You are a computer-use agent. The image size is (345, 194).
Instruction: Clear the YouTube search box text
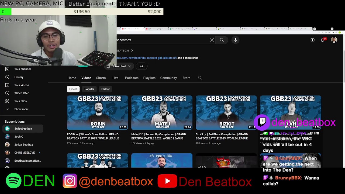click(212, 40)
